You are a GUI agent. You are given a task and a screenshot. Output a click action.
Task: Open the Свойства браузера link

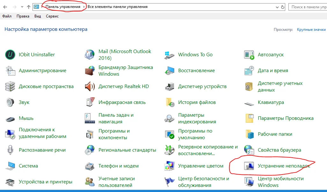279,150
